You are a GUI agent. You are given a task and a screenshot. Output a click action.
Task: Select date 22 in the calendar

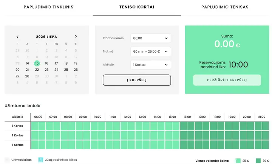37,70
